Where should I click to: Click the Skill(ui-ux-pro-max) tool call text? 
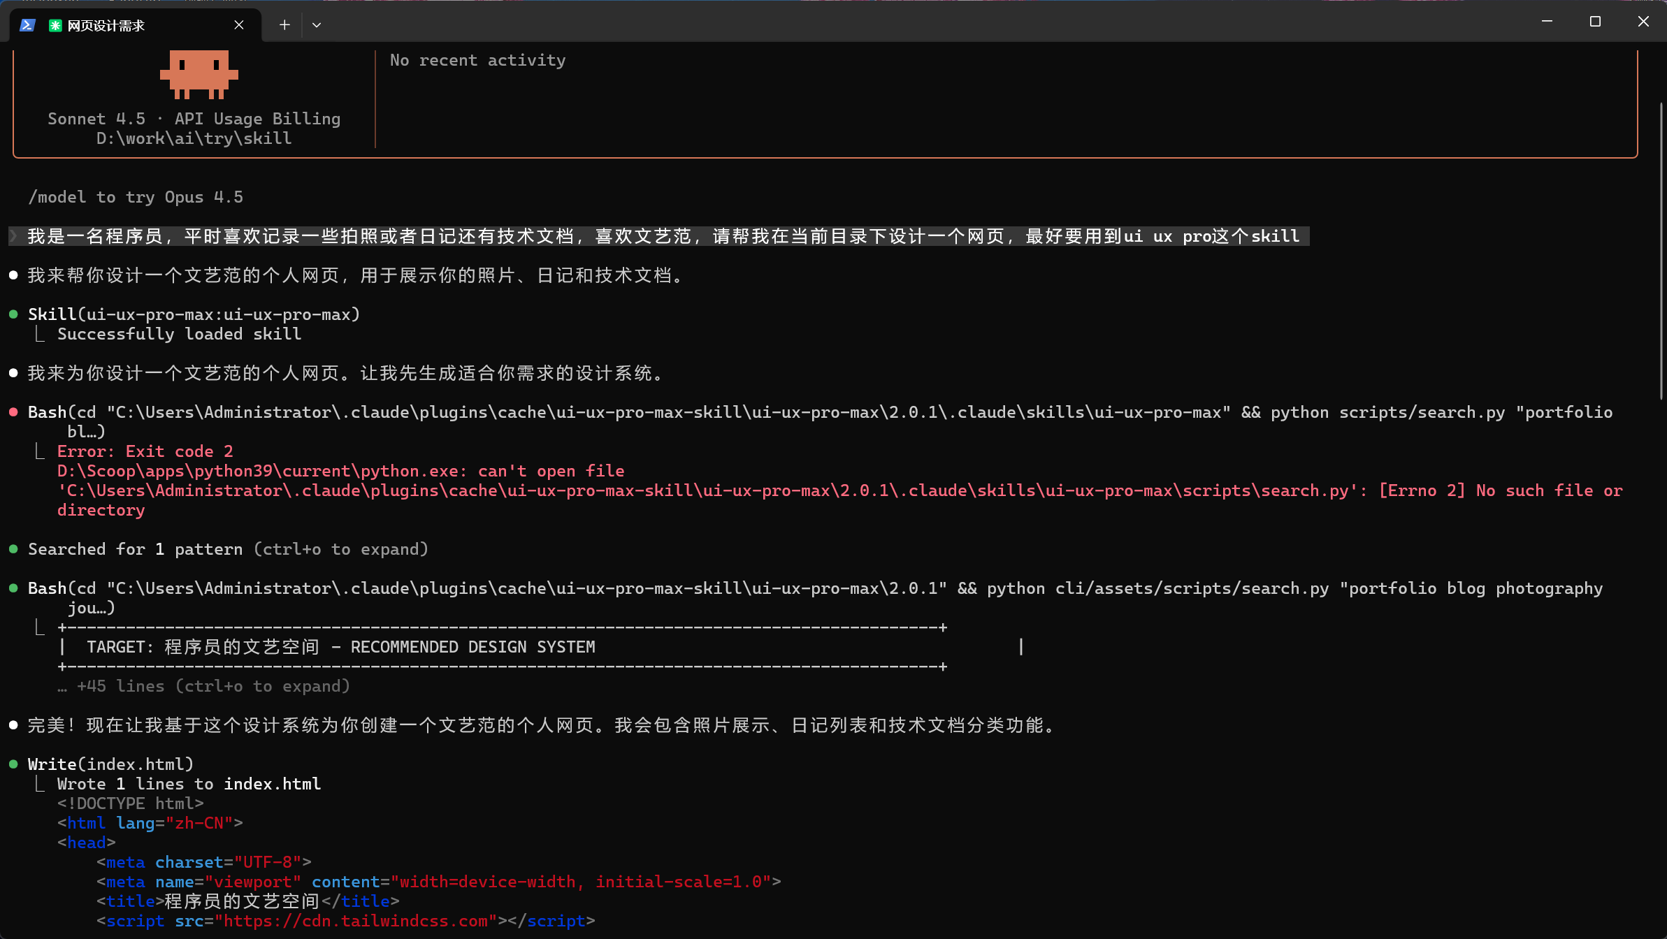(x=194, y=314)
